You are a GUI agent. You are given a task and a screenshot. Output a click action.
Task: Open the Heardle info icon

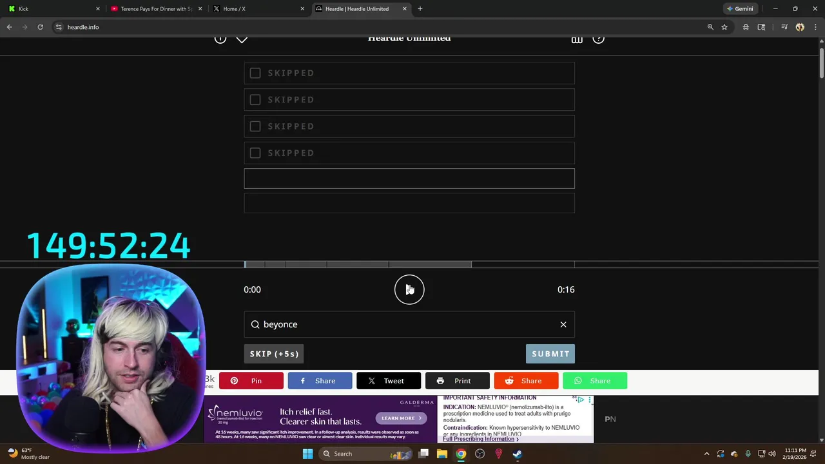pos(220,39)
